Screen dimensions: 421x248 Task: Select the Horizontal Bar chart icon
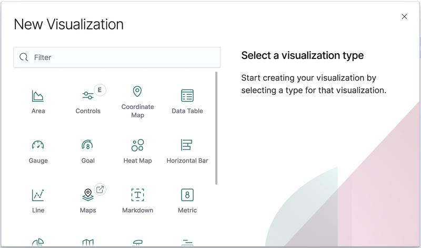187,145
